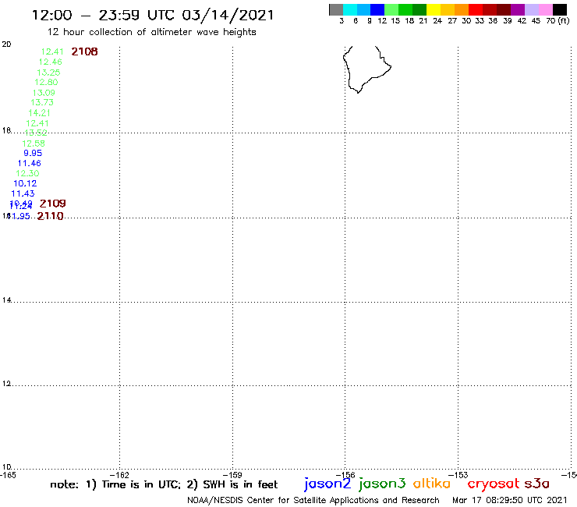Select the wave height value 13.73
577x507 pixels.
click(42, 102)
